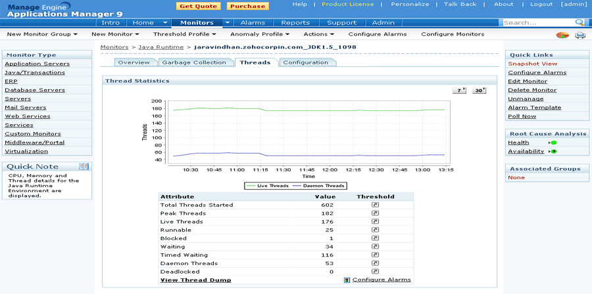Show the 7-day thread history

tap(459, 91)
